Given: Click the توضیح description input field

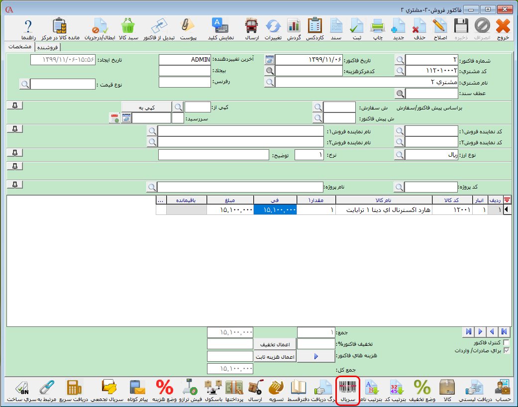Looking at the screenshot, I should [213, 155].
